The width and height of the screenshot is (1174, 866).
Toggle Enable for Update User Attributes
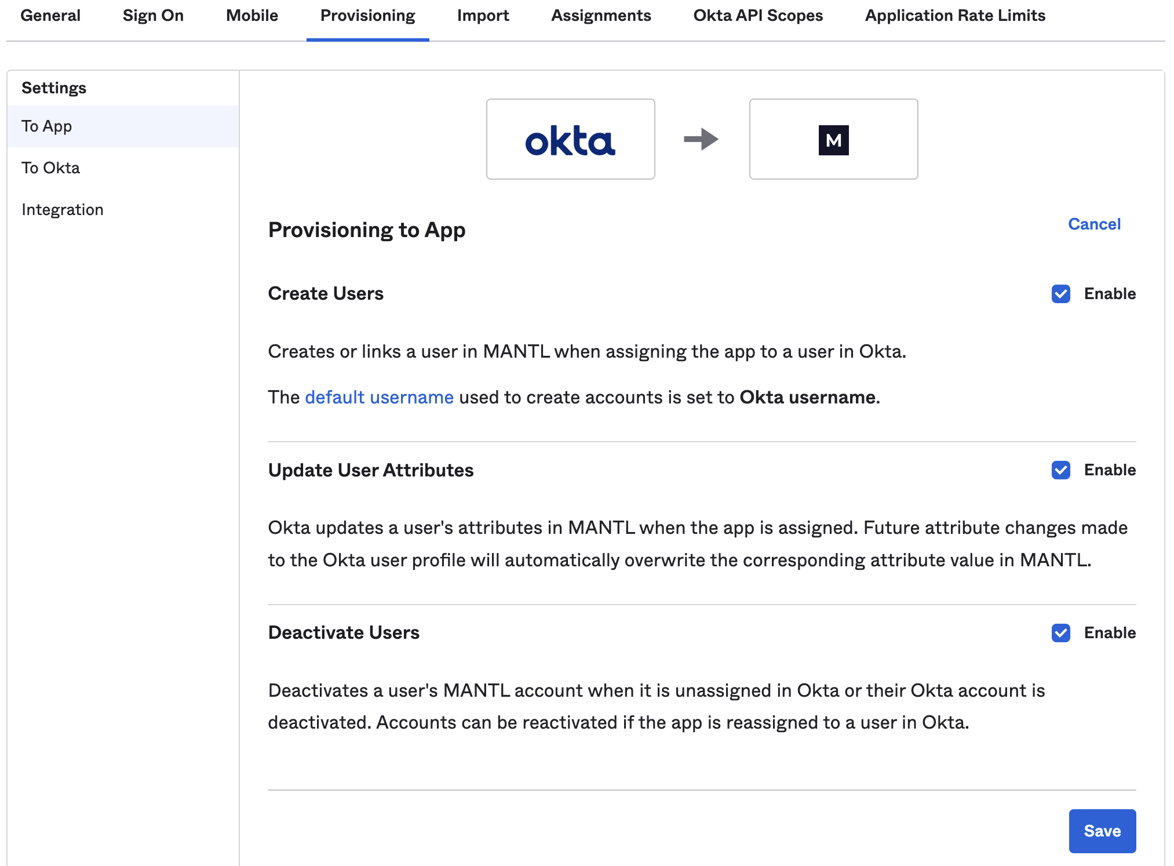[x=1061, y=470]
